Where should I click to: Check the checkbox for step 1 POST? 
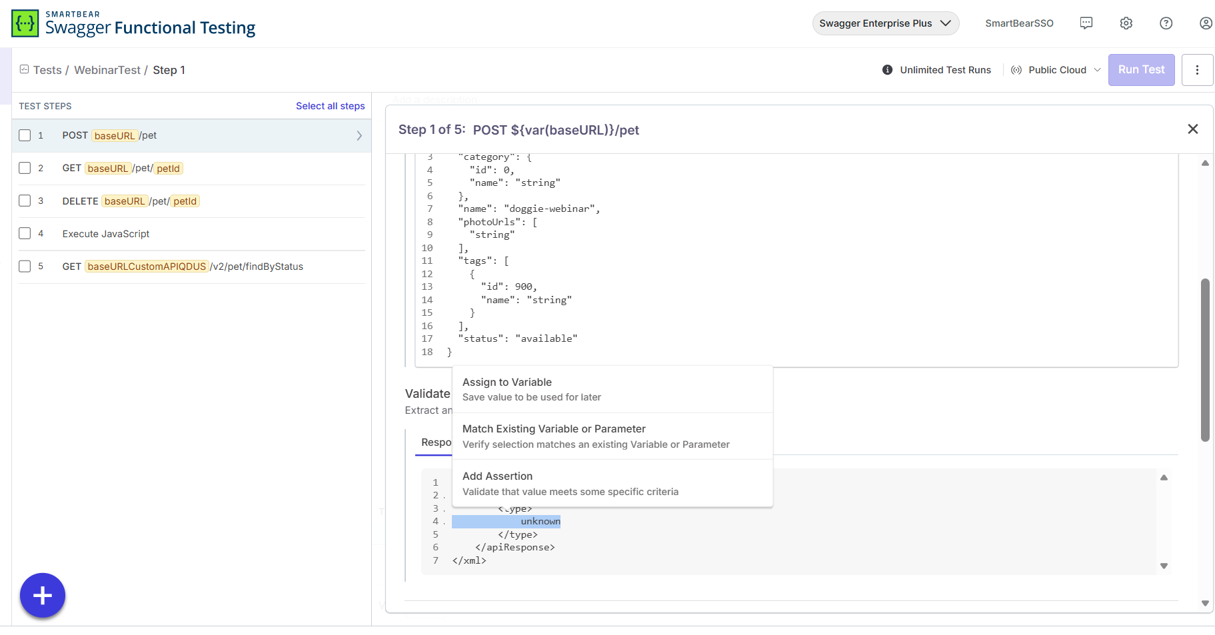click(x=25, y=135)
